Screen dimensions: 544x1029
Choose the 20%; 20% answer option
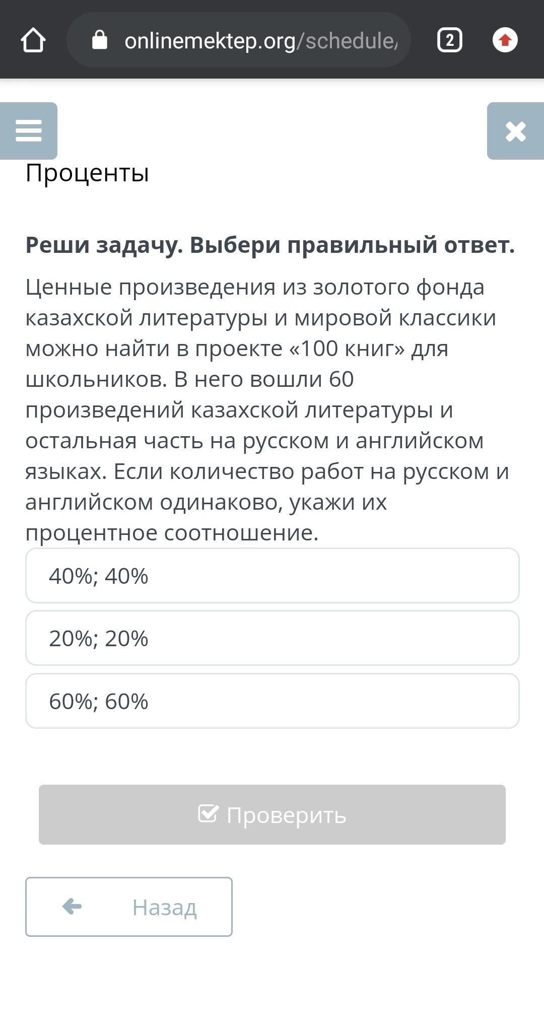pos(272,638)
